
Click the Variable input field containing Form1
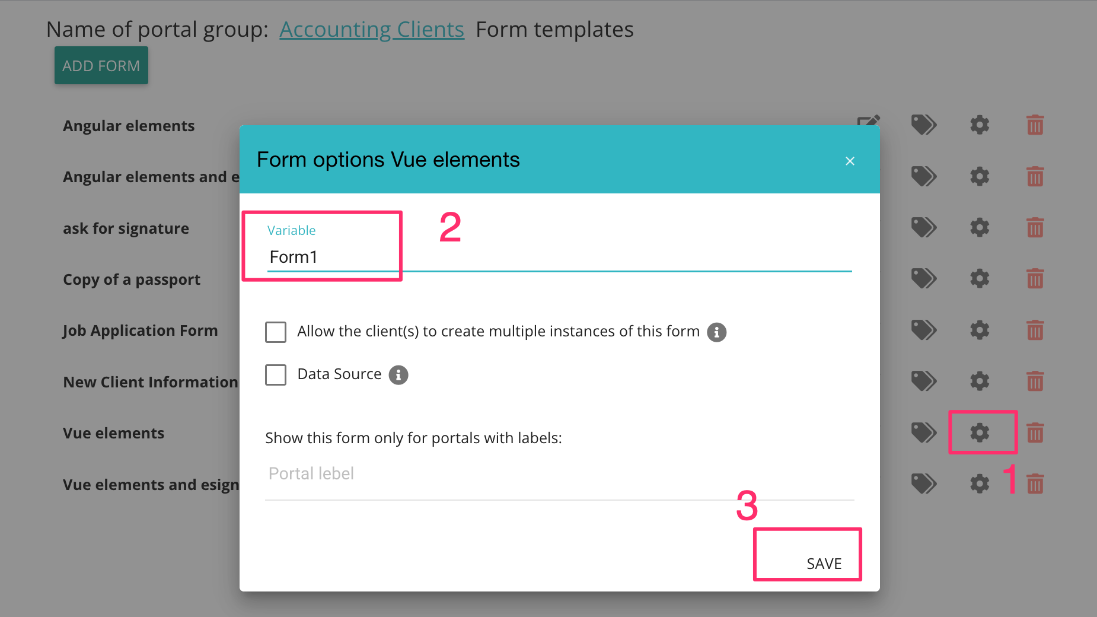557,257
